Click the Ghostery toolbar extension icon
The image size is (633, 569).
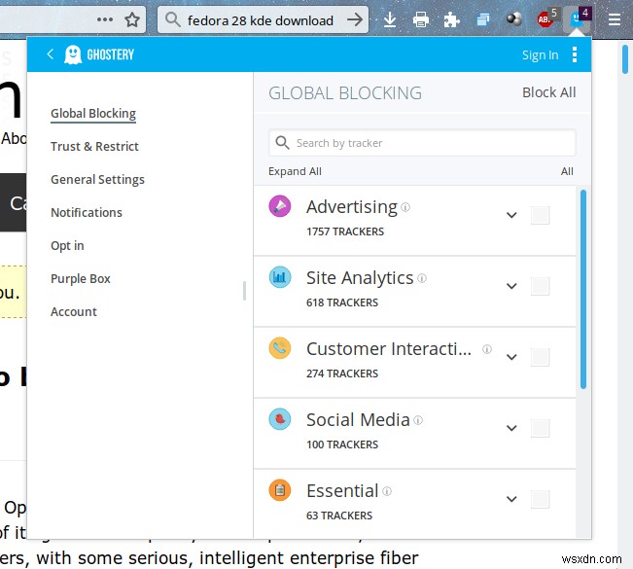578,18
